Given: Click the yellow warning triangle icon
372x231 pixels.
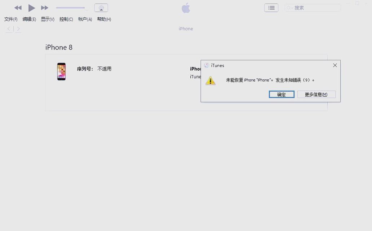Looking at the screenshot, I should (211, 80).
